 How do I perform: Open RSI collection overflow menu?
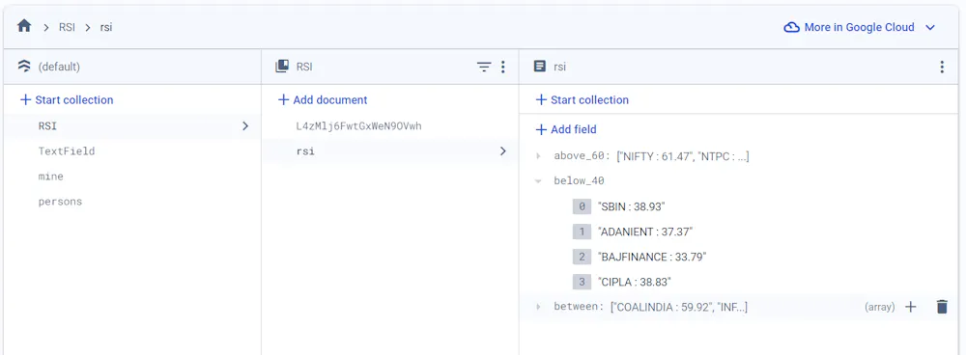click(502, 68)
